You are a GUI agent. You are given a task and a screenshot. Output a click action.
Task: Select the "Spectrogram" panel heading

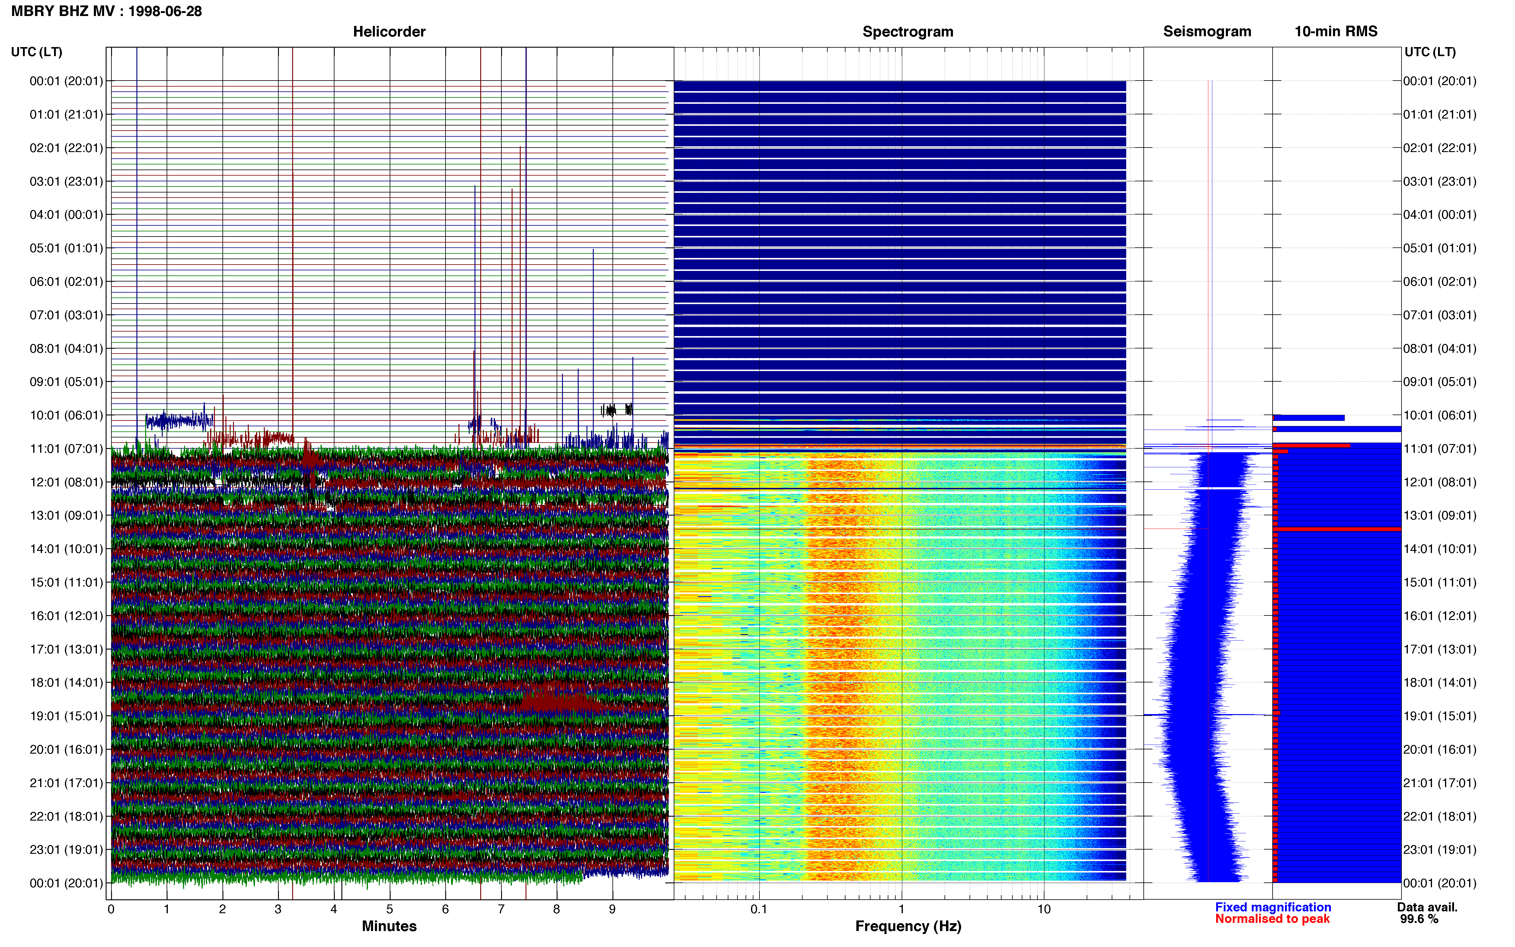click(908, 31)
